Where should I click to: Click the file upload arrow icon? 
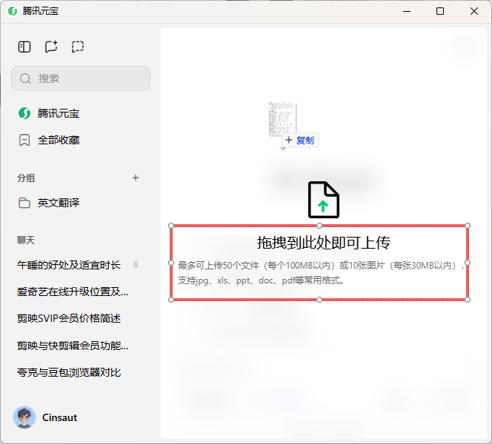pos(324,200)
